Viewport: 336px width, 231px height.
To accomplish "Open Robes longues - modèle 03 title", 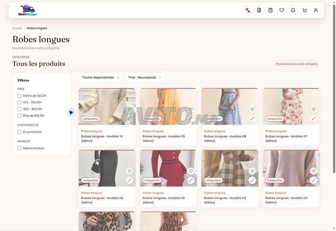I will [286, 200].
